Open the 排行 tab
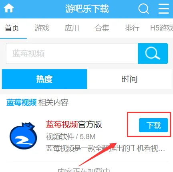Image resolution: width=173 pixels, height=172 pixels. (x=132, y=28)
